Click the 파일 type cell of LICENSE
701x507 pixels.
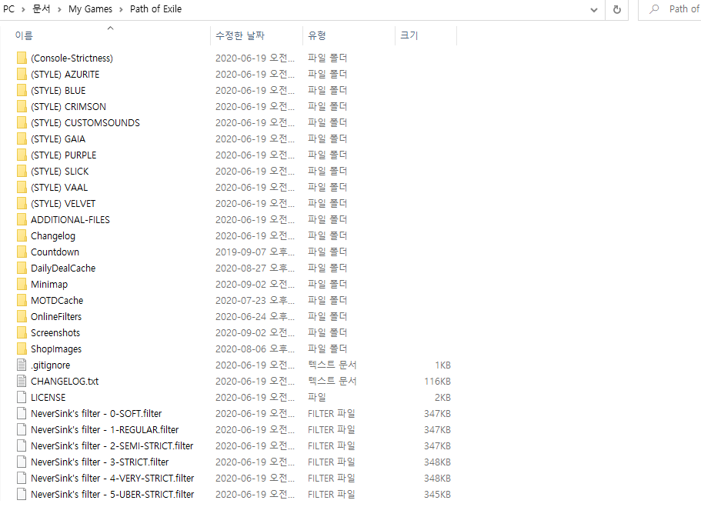point(317,398)
